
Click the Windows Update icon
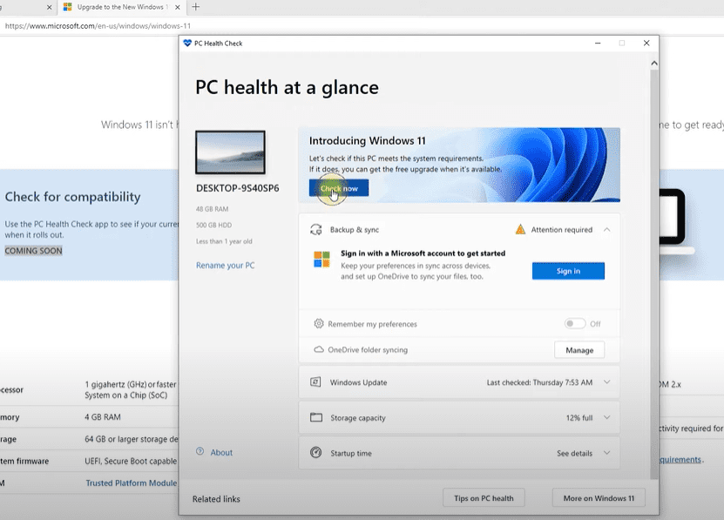click(315, 382)
